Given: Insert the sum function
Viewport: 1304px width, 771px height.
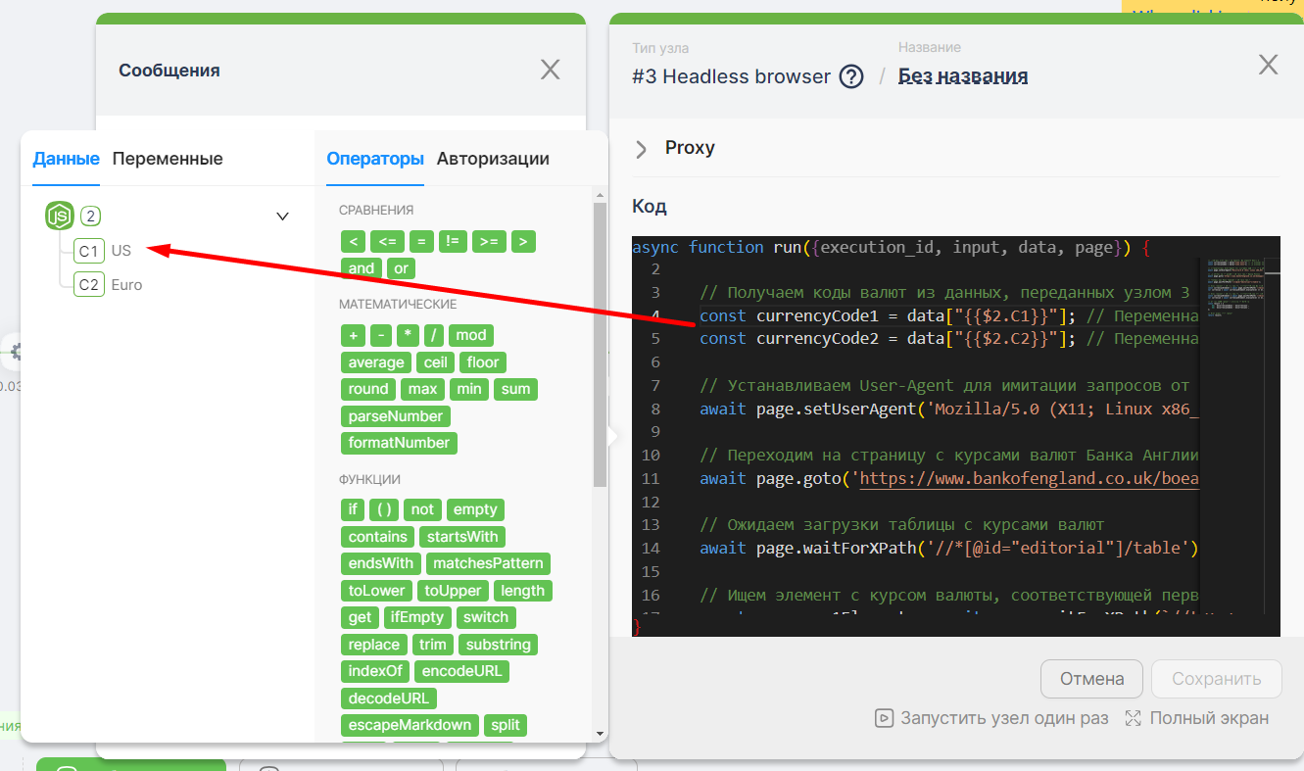Looking at the screenshot, I should click(515, 389).
